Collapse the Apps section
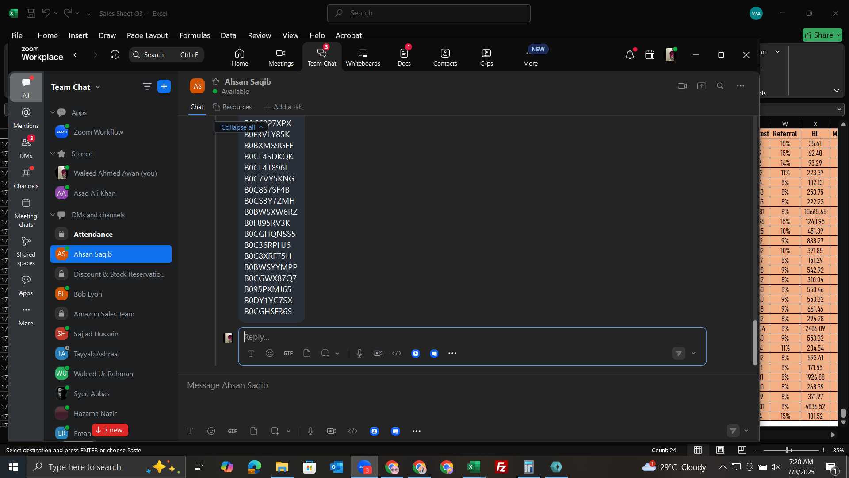Viewport: 849px width, 478px height. pyautogui.click(x=52, y=112)
